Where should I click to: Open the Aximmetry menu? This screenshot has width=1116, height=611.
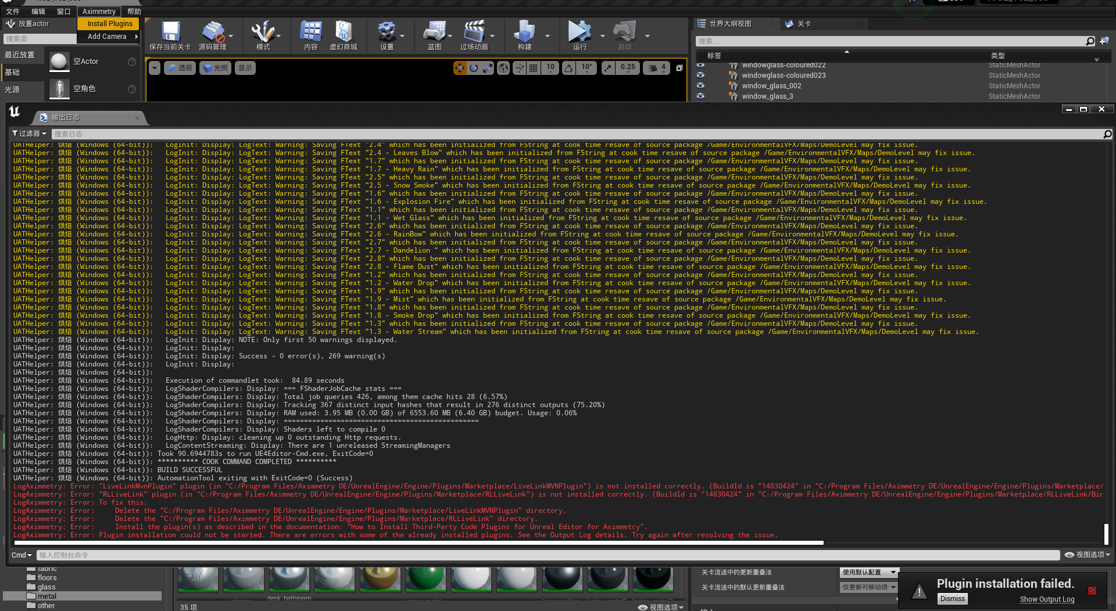[99, 11]
